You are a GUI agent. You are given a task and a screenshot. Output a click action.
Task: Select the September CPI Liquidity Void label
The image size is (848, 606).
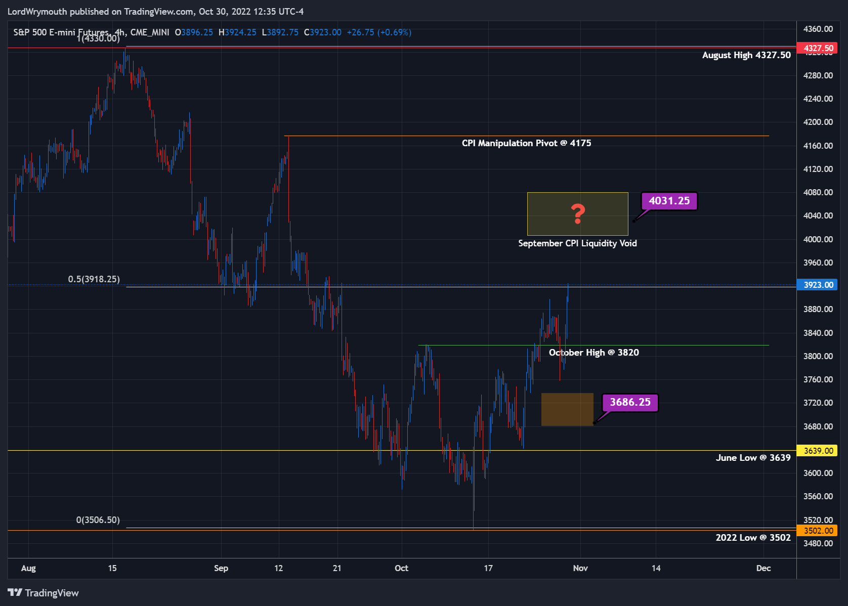click(x=577, y=243)
